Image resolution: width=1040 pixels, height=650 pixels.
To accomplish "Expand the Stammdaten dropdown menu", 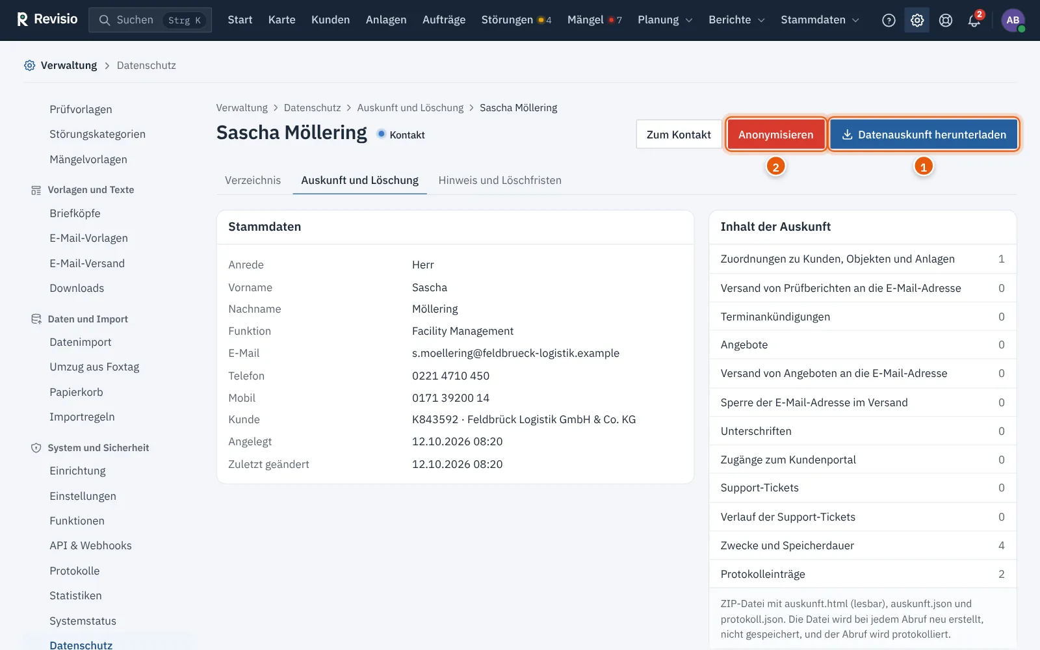I will point(820,20).
